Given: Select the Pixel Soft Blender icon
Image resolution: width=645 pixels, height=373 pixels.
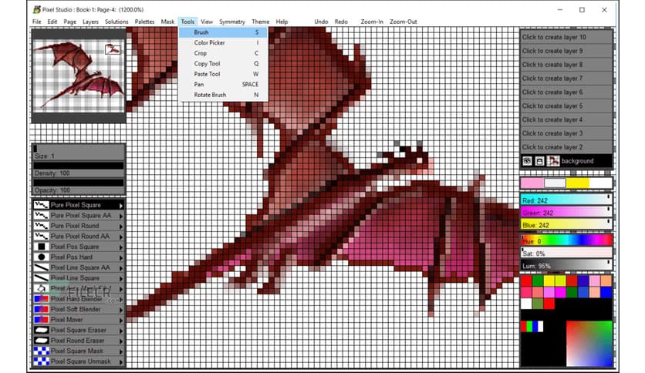Looking at the screenshot, I should point(41,309).
